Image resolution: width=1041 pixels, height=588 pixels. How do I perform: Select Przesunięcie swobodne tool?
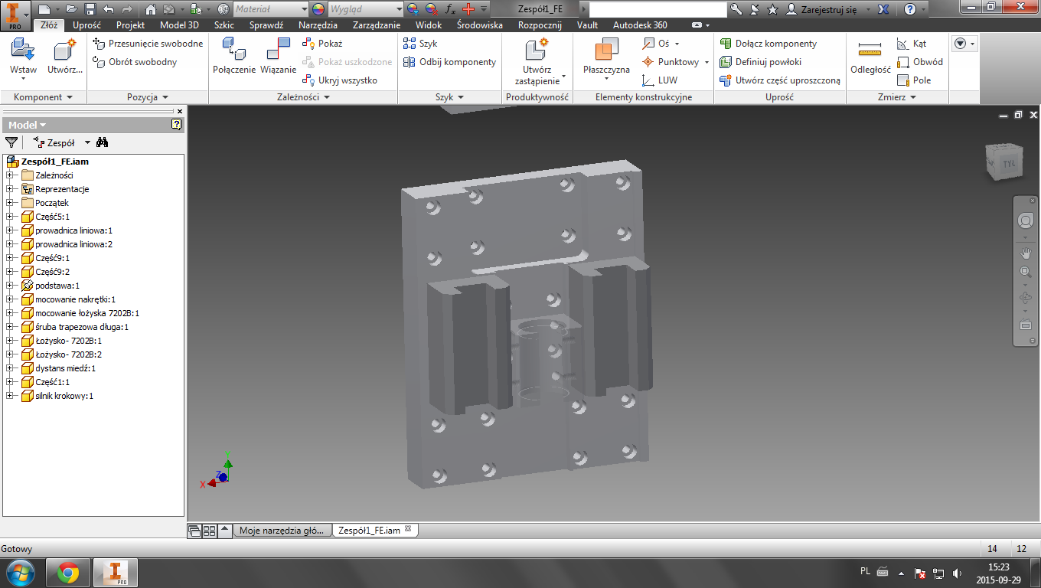pyautogui.click(x=148, y=44)
